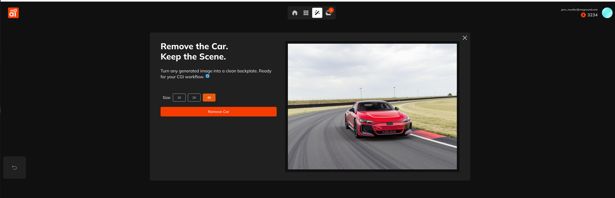Click the red notification badge
Screen dimensions: 615x198
(x=331, y=10)
